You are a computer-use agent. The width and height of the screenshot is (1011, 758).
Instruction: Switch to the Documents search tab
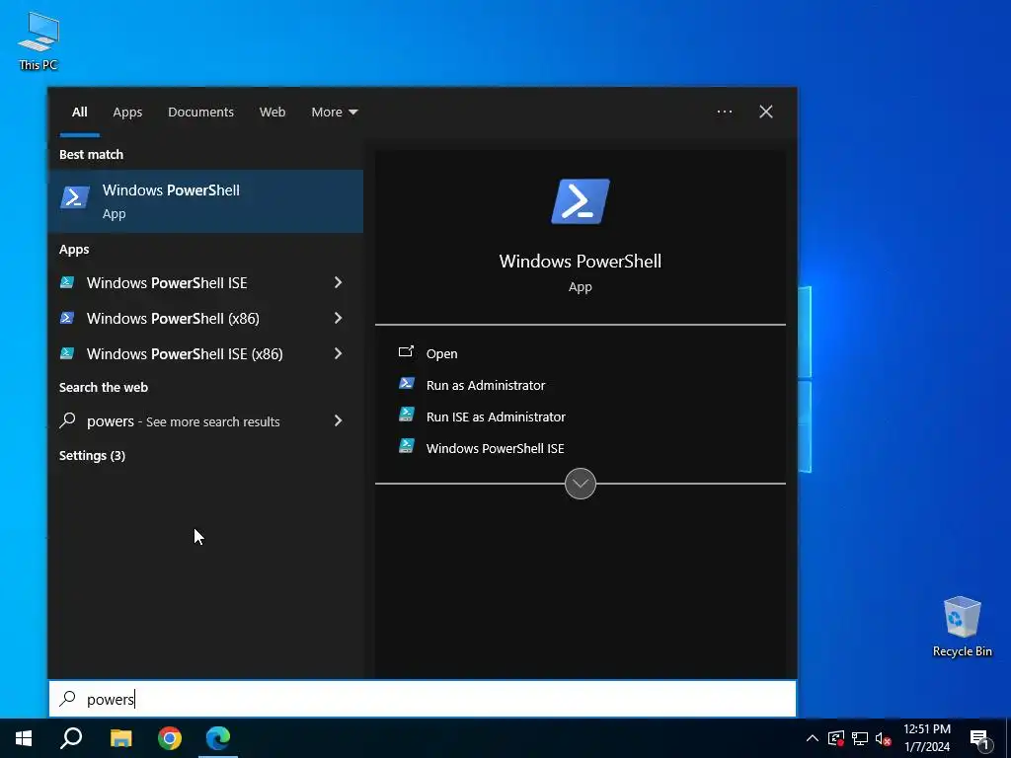pos(200,113)
